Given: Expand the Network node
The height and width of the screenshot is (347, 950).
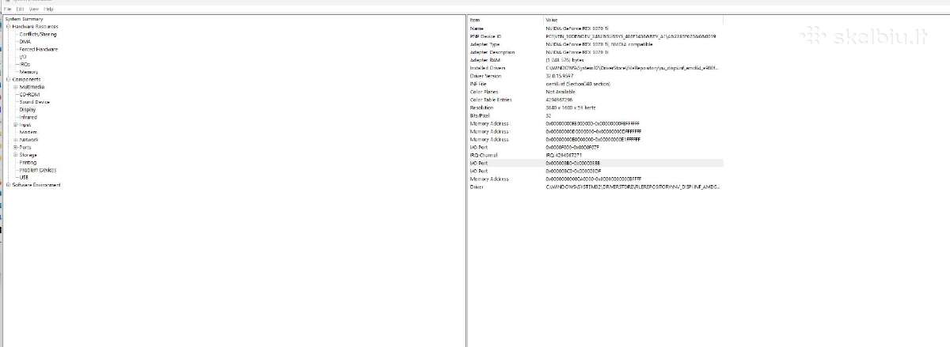Looking at the screenshot, I should coord(15,140).
